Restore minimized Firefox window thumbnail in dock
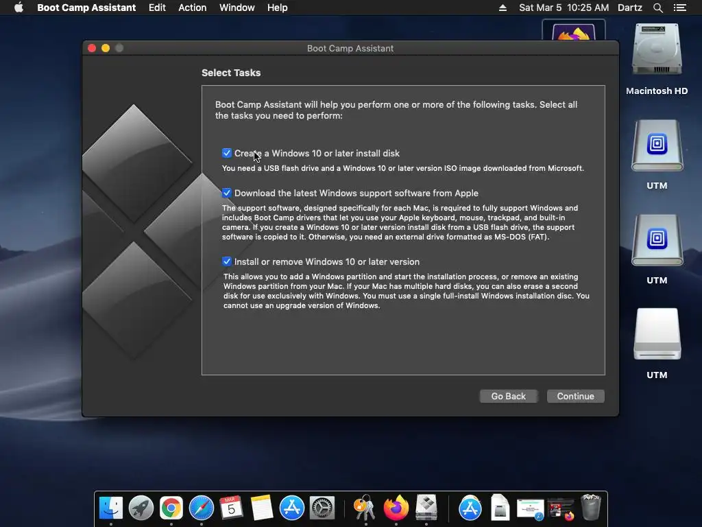702x527 pixels. (561, 510)
